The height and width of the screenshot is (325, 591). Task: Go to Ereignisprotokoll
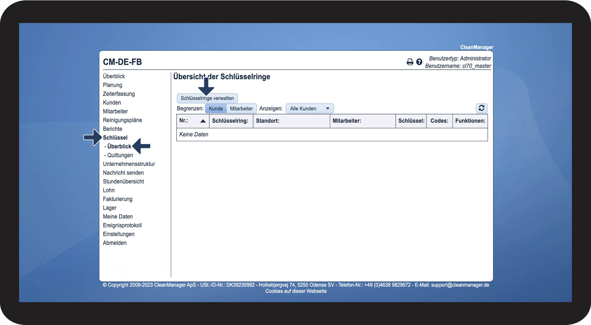[x=122, y=225]
